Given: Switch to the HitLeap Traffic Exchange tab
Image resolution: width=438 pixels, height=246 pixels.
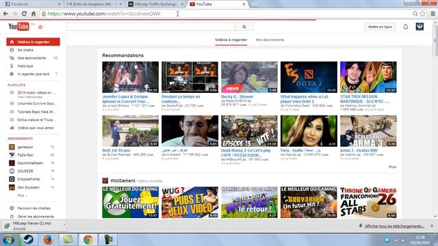Looking at the screenshot, I should coord(155,4).
